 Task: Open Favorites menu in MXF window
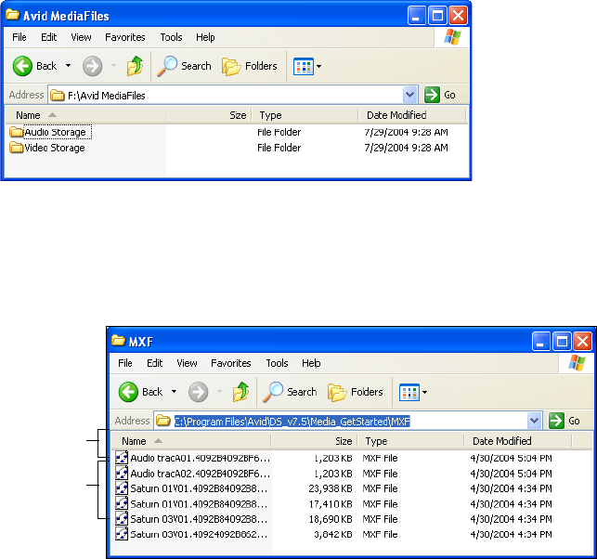(x=231, y=363)
